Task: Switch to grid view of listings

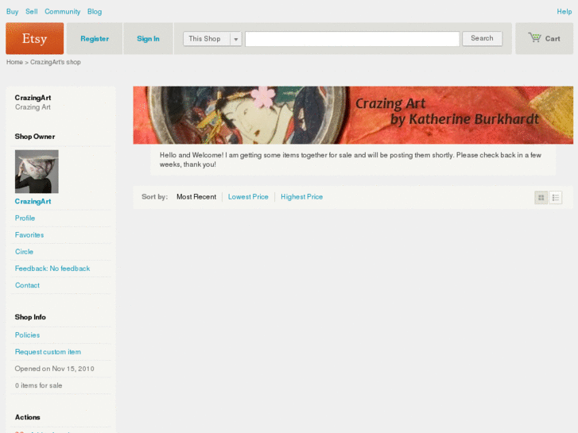Action: (x=541, y=198)
